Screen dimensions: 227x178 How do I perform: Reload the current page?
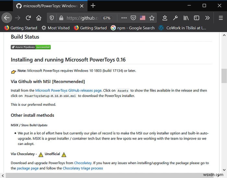pos(28,18)
